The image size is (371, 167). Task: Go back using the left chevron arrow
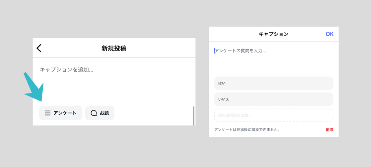pyautogui.click(x=39, y=48)
